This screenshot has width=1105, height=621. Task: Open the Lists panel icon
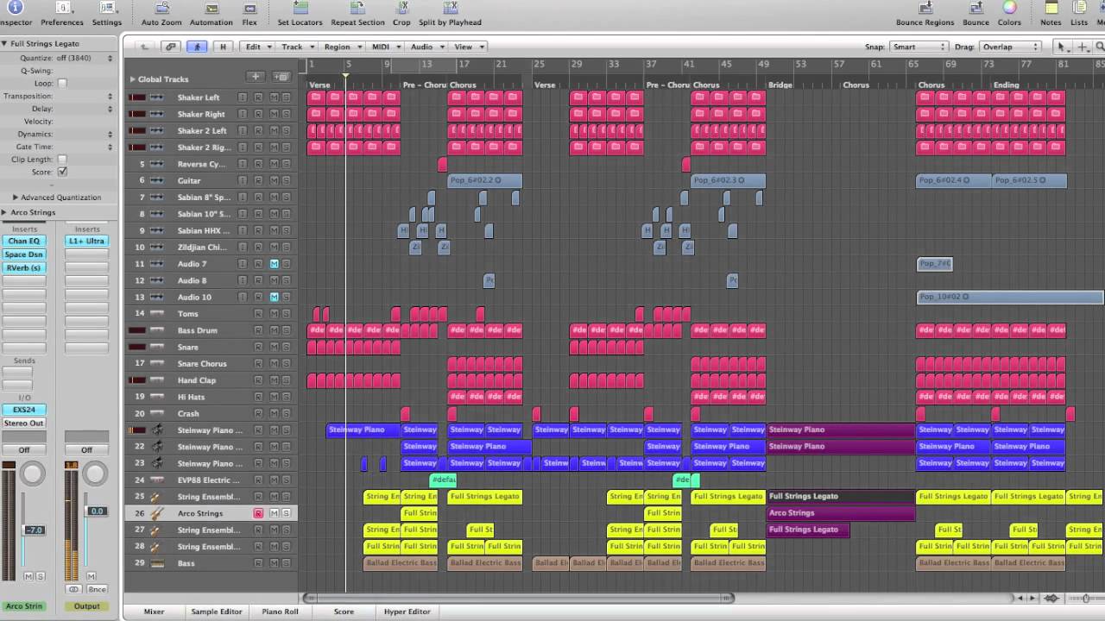(x=1079, y=9)
